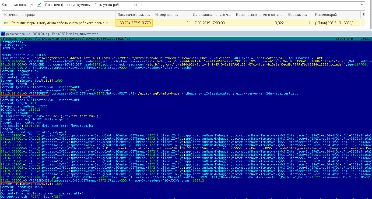372x199 pixels.
Task: Sort by Дата начала замера column
Action: (134, 15)
